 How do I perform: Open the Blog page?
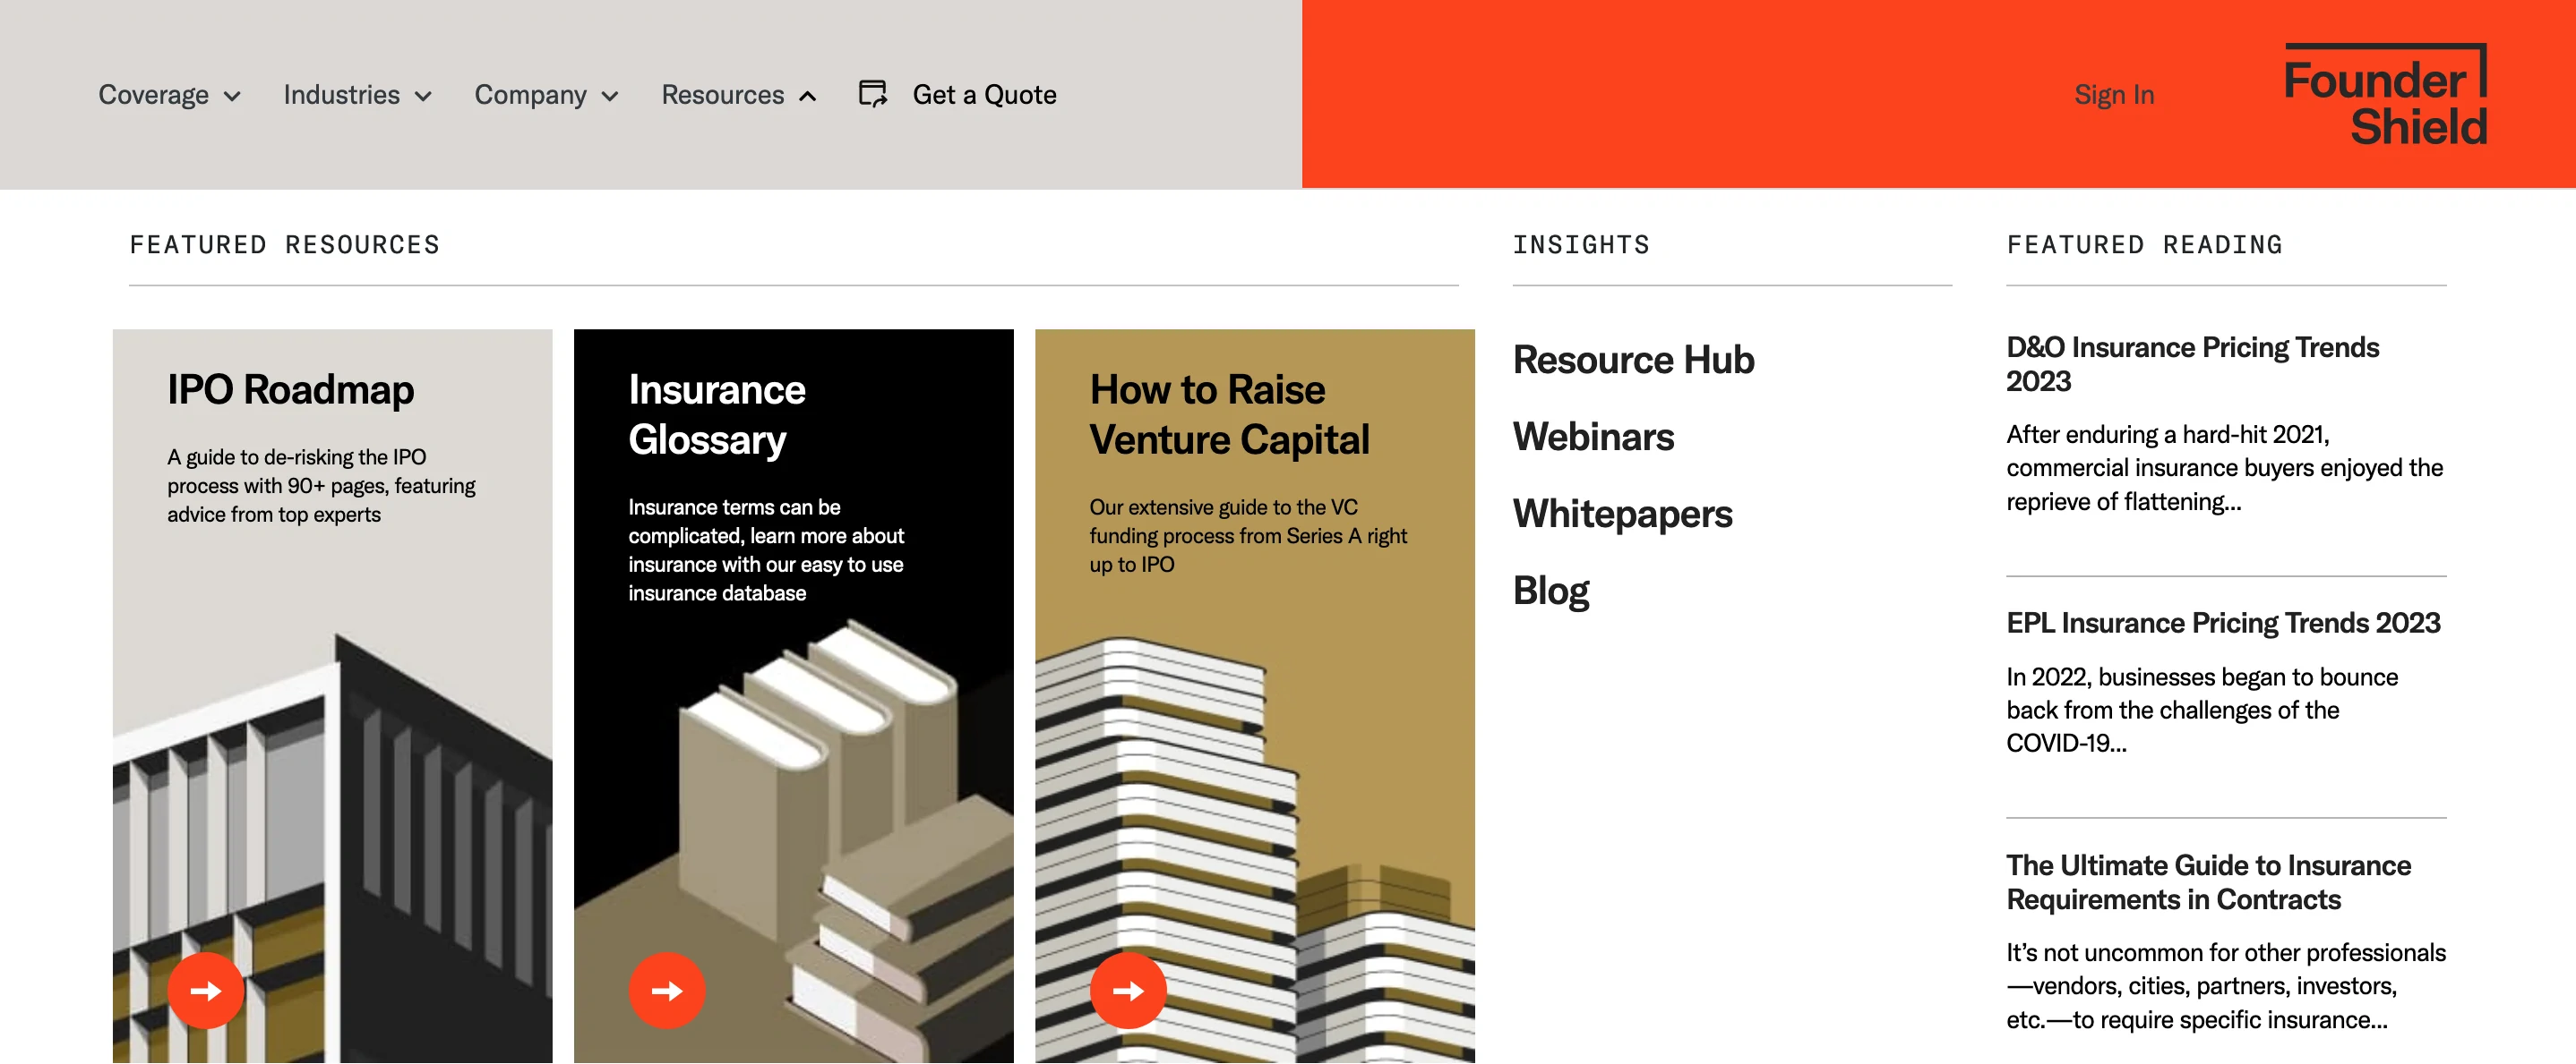(x=1550, y=588)
